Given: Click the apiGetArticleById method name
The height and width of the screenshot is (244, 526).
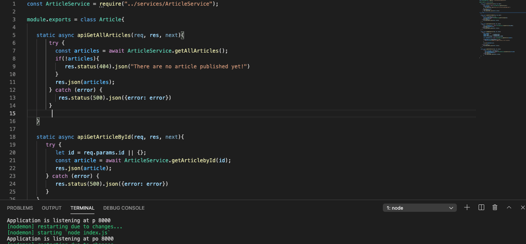Looking at the screenshot, I should coord(104,137).
